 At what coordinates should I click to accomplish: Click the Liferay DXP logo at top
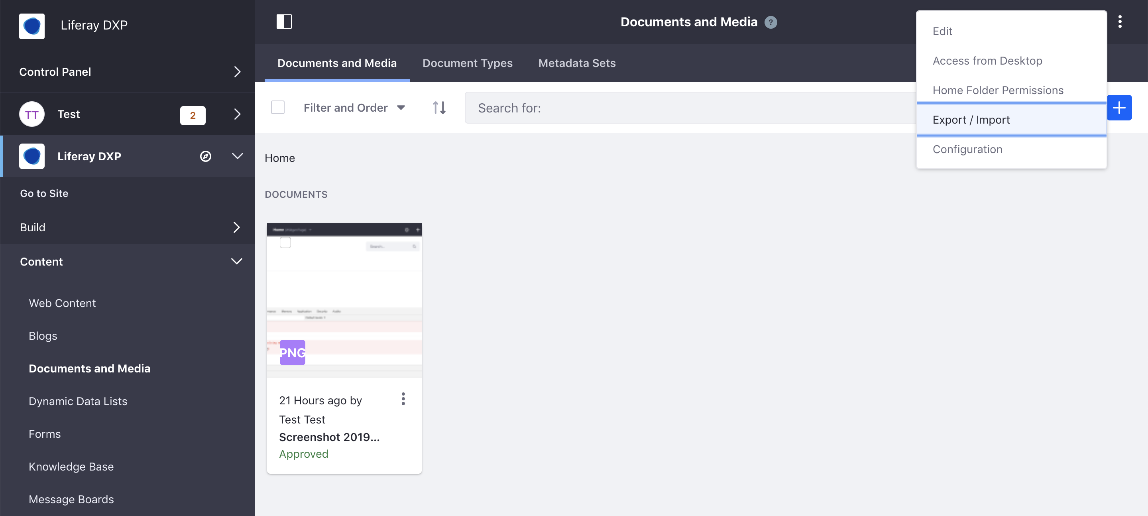[x=31, y=26]
